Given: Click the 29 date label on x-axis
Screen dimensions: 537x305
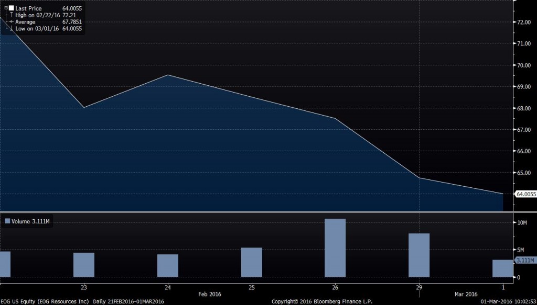Looking at the screenshot, I should pyautogui.click(x=419, y=287).
